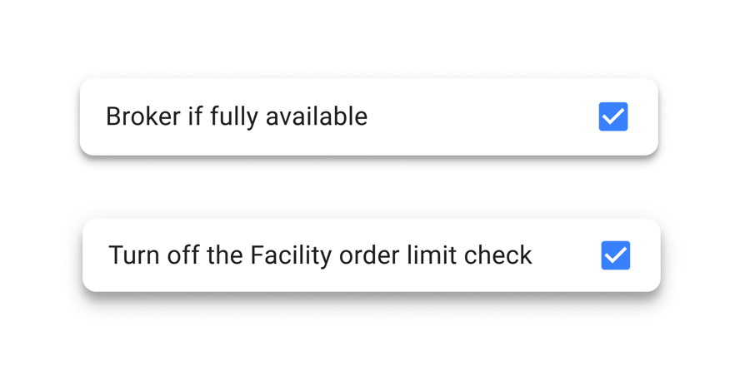Clear the checked box next to 'order limit check'

tap(616, 255)
